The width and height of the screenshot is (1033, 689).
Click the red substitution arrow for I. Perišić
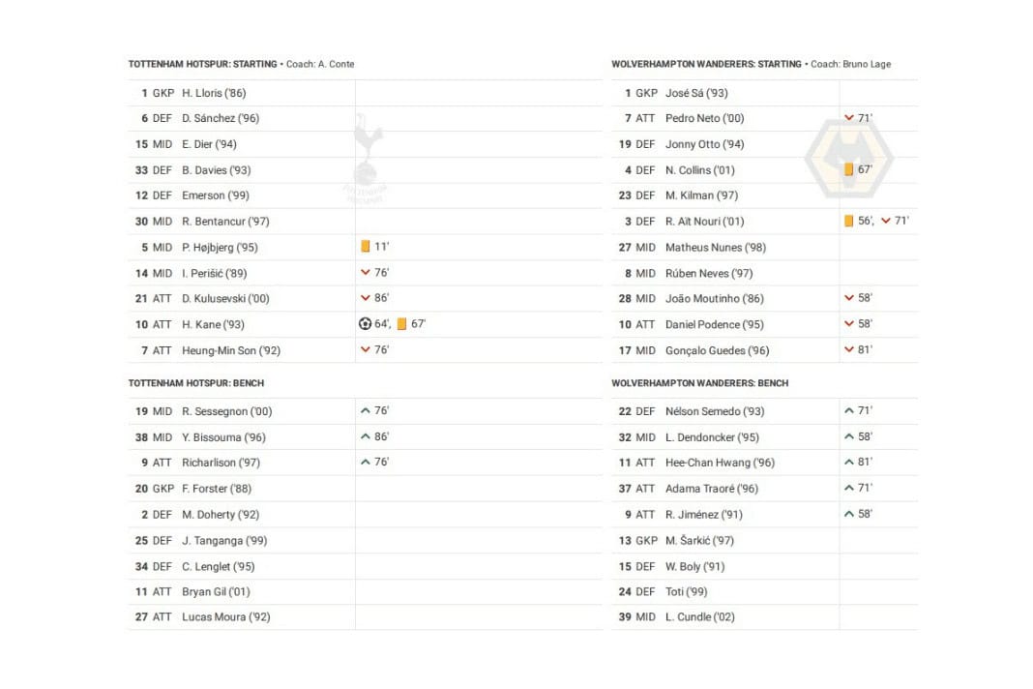pyautogui.click(x=366, y=273)
